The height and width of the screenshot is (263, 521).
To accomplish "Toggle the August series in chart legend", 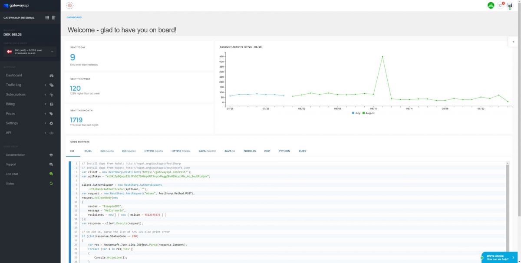I will 368,113.
